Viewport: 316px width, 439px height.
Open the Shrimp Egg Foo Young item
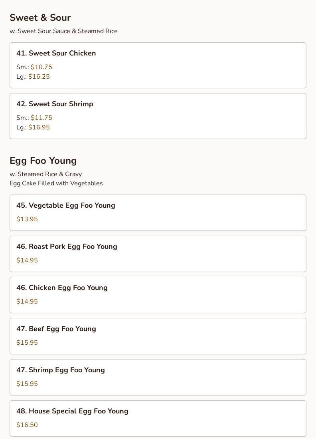pos(61,370)
